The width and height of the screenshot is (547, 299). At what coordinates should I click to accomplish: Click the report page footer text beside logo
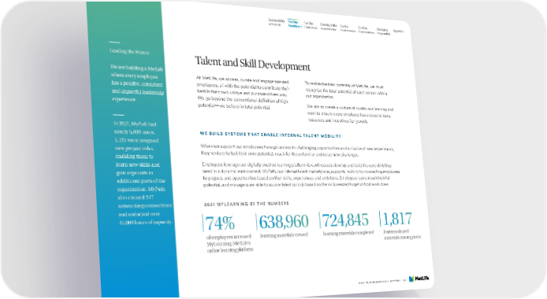382,281
